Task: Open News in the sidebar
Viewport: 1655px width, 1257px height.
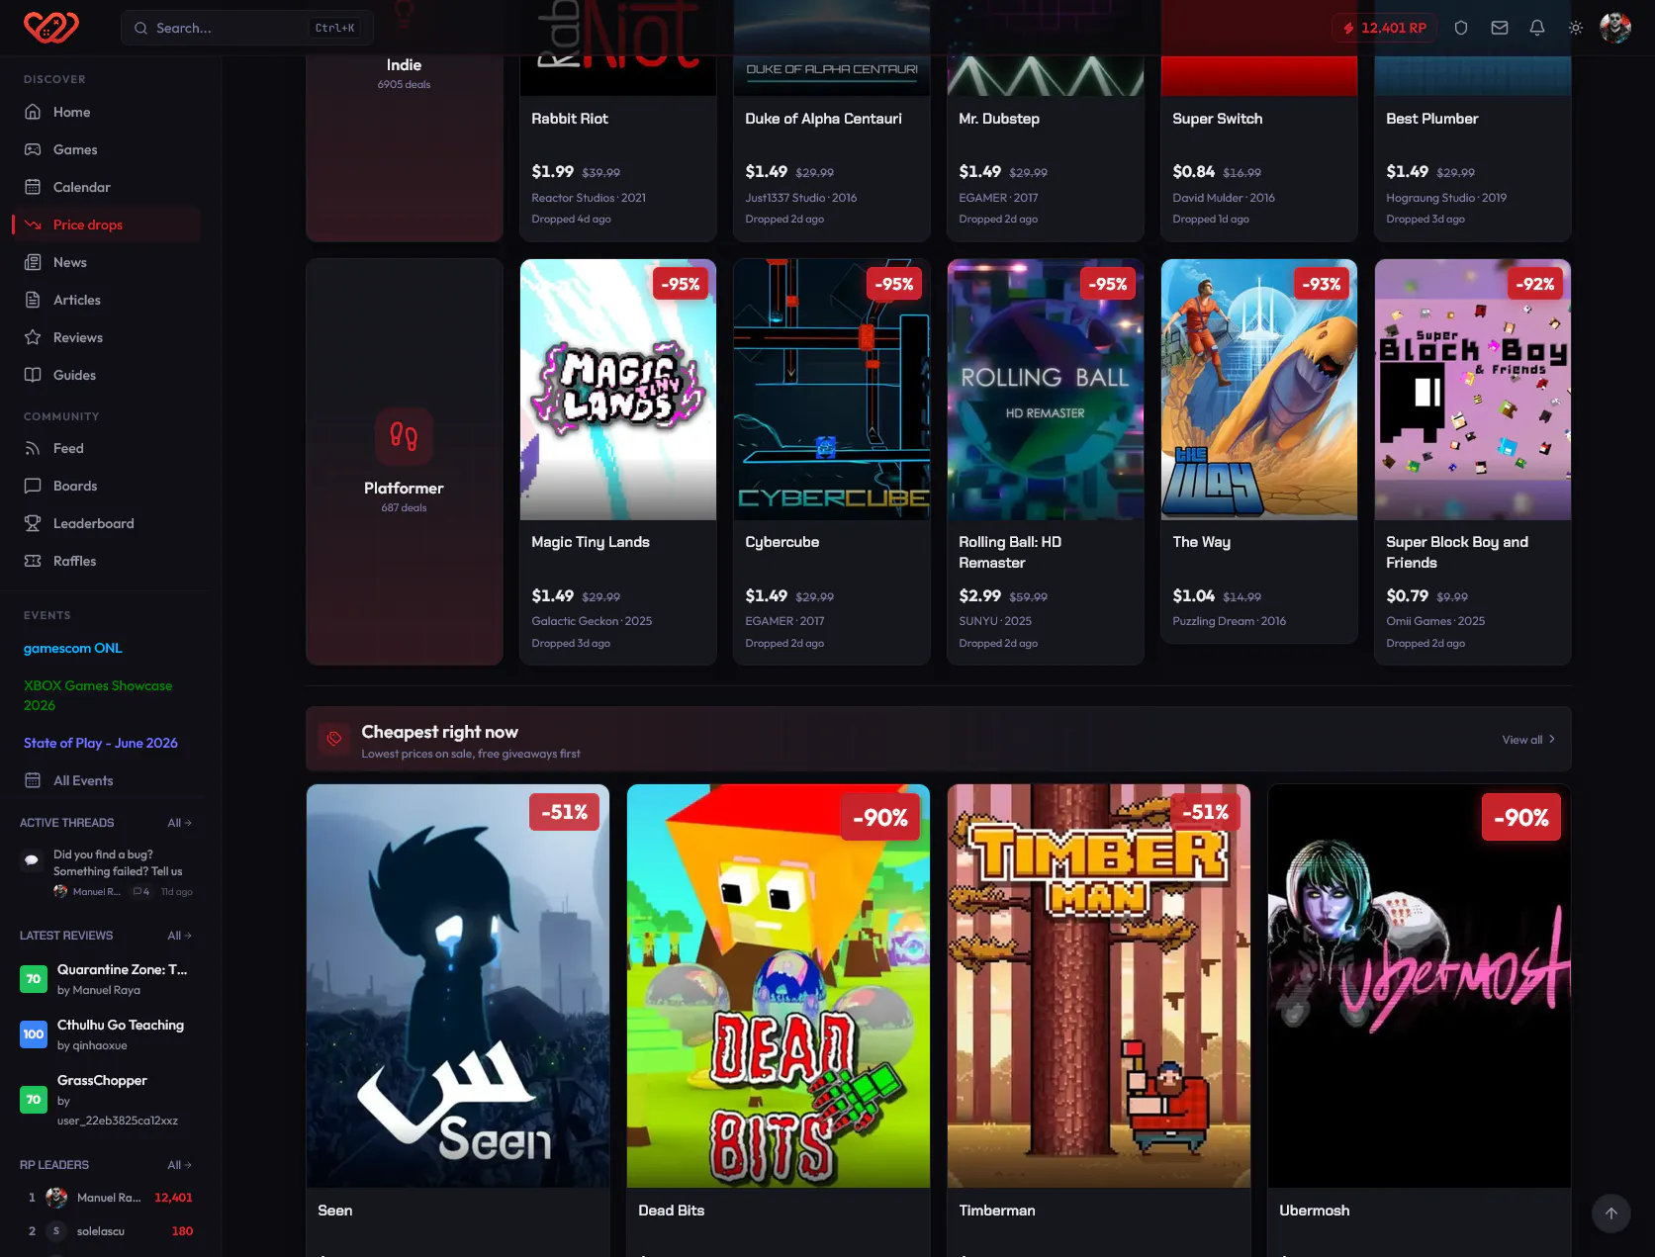Action: click(x=107, y=262)
